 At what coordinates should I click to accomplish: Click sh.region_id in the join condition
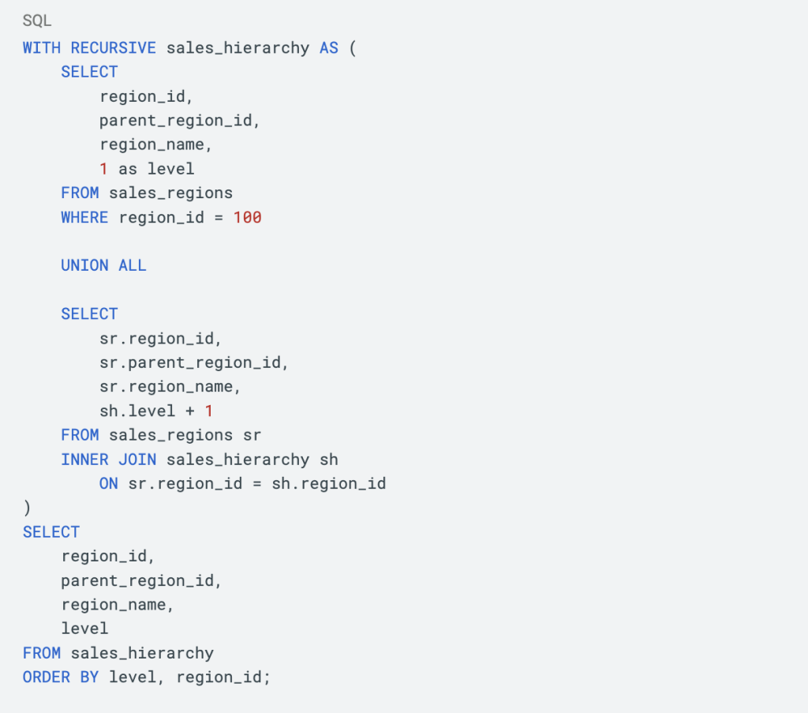pyautogui.click(x=329, y=483)
